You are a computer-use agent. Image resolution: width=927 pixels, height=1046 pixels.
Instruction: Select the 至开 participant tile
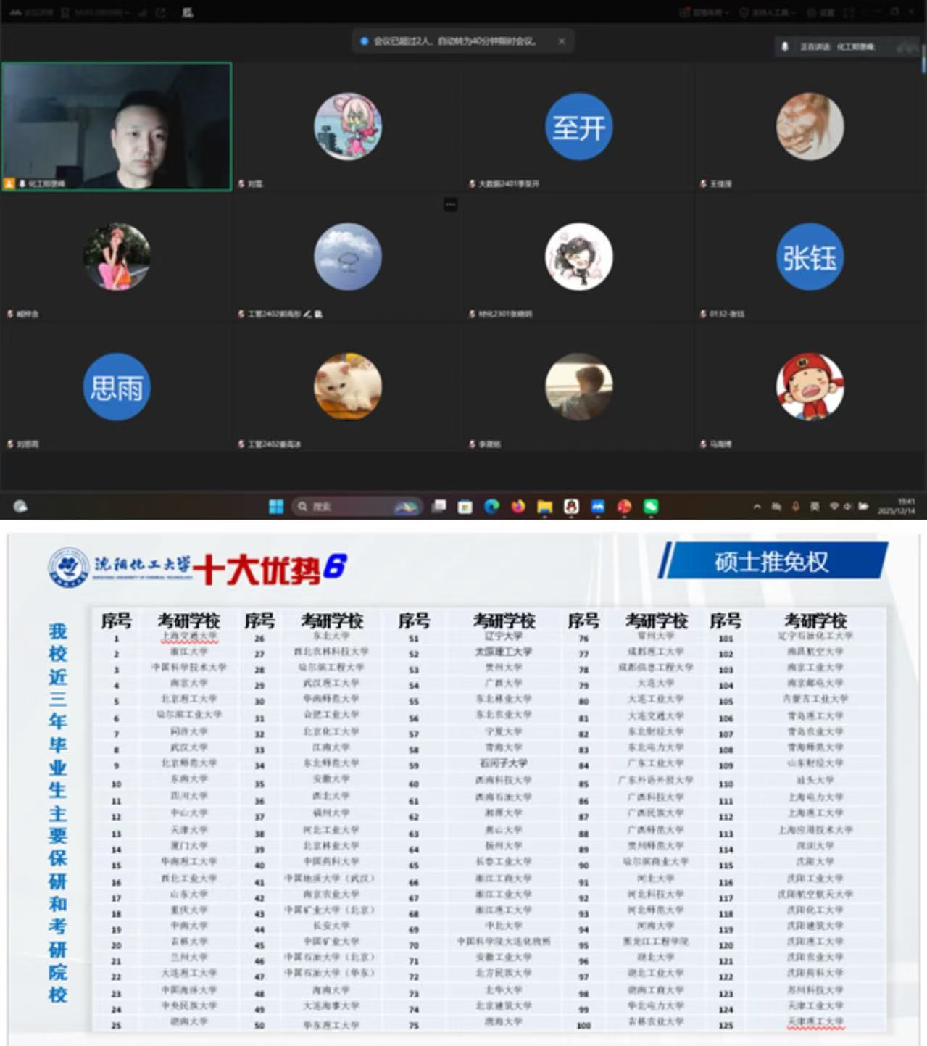(x=578, y=127)
